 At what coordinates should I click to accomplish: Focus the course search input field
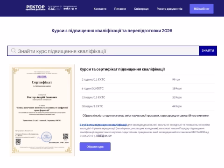pos(103,51)
